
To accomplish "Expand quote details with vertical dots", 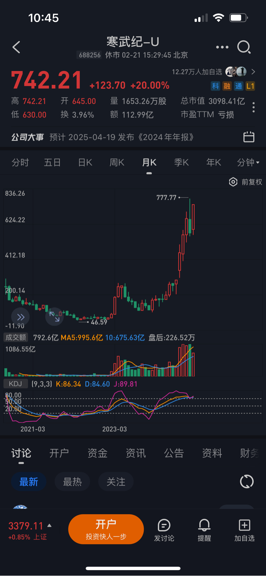I will (x=254, y=107).
